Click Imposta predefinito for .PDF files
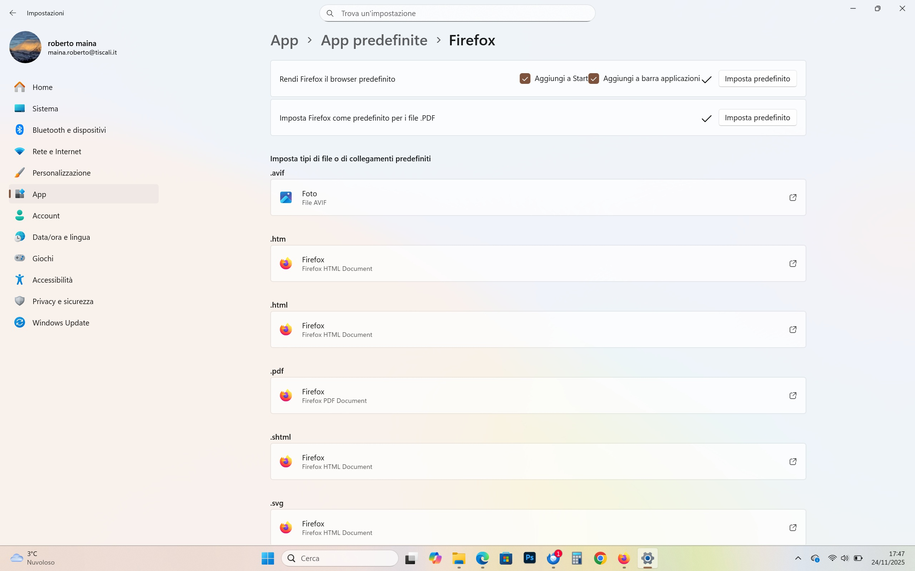 [x=757, y=117]
